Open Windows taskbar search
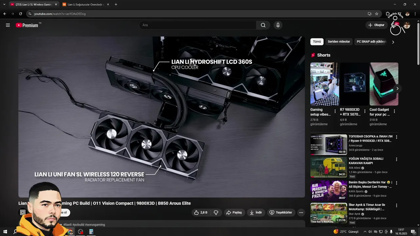This screenshot has height=236, width=420. pyautogui.click(x=15, y=232)
